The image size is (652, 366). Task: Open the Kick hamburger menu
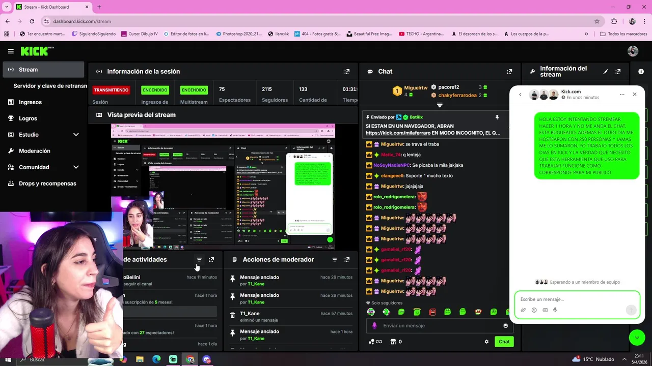click(x=11, y=51)
